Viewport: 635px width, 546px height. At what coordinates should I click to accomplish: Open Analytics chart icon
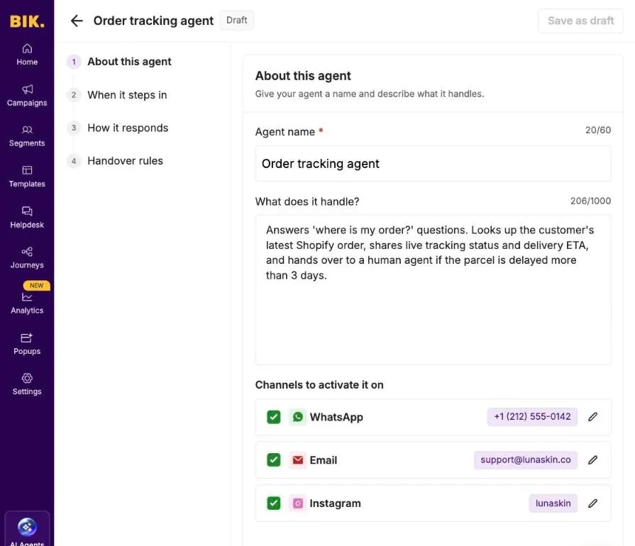pyautogui.click(x=27, y=297)
